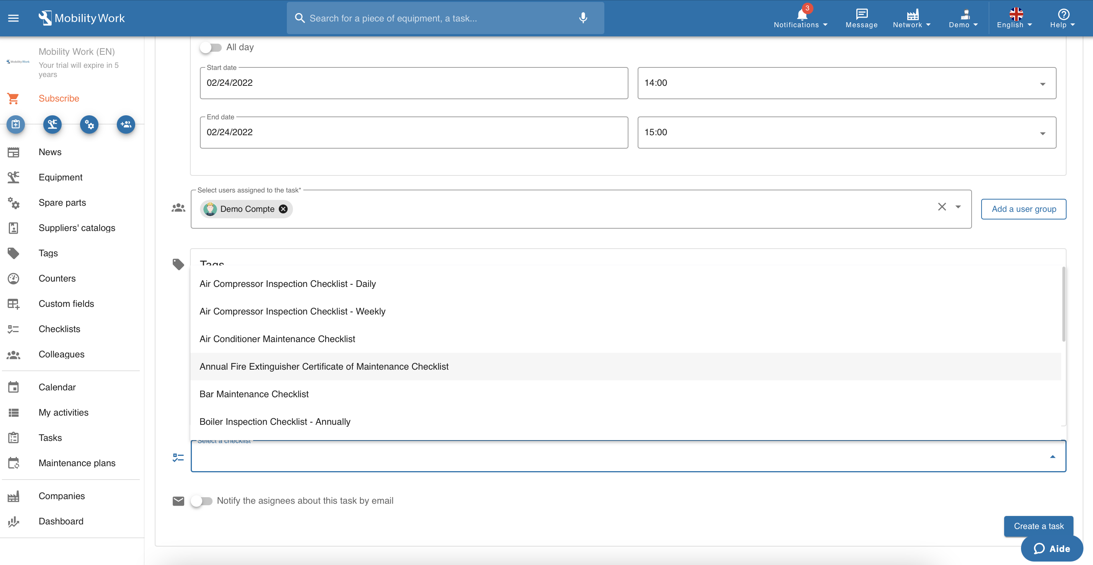
Task: Click the Counters gauge icon
Action: 13,278
